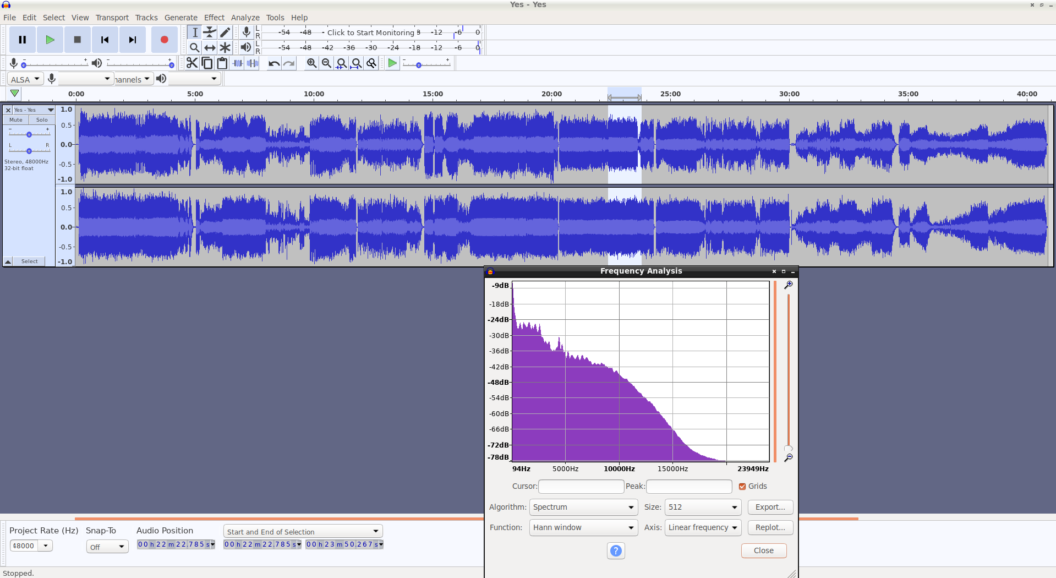Open the Algorithm Spectrum dropdown
Viewport: 1056px width, 578px height.
pyautogui.click(x=583, y=507)
